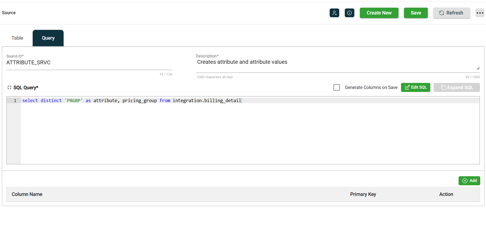
Task: Click the Refresh button
Action: pos(451,13)
